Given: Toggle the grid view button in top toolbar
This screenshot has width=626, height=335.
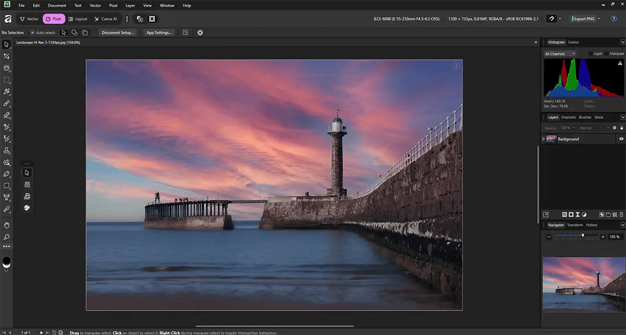Looking at the screenshot, I should click(x=152, y=19).
